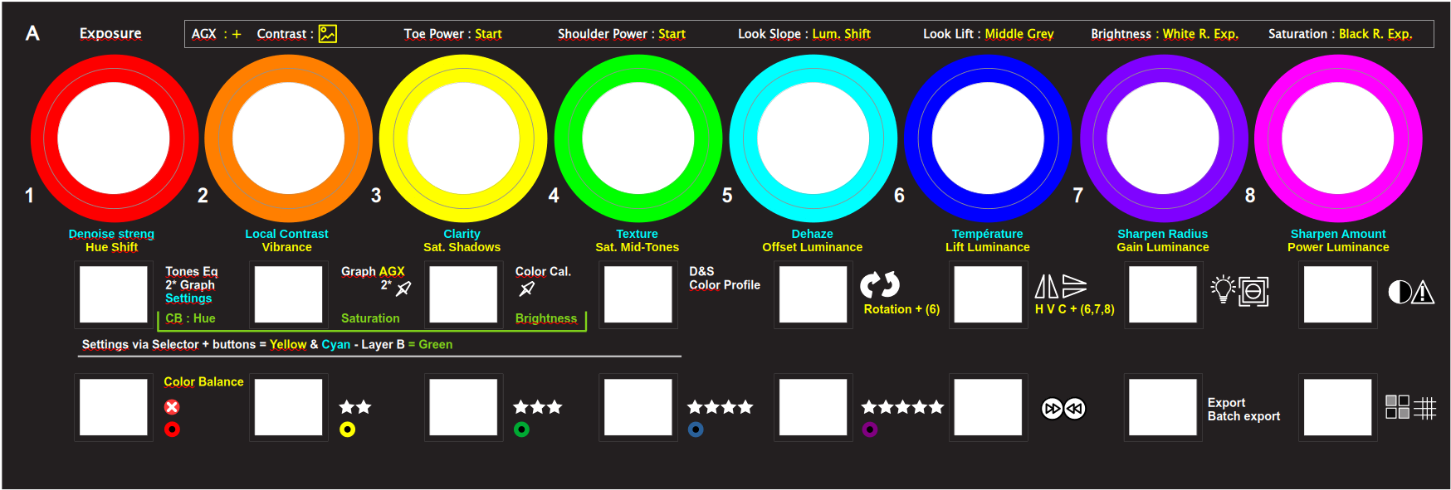The height and width of the screenshot is (490, 1451).
Task: Click the fast-forward circle icon
Action: coord(1053,409)
